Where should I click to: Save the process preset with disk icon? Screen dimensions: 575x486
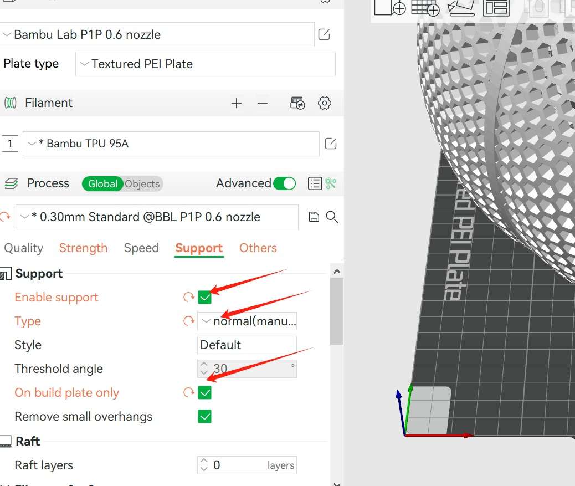[x=314, y=217]
